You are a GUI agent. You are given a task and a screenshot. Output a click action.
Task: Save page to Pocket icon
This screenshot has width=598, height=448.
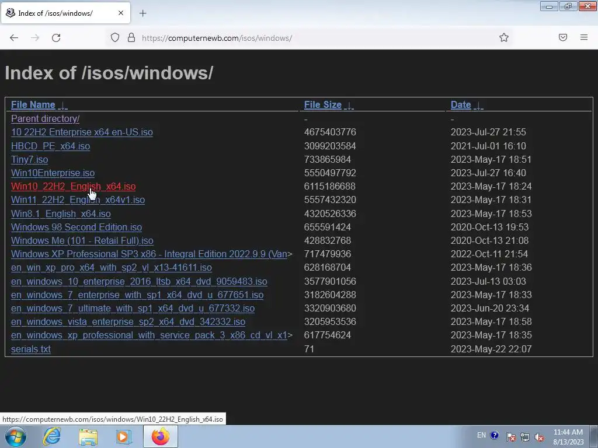(x=563, y=37)
